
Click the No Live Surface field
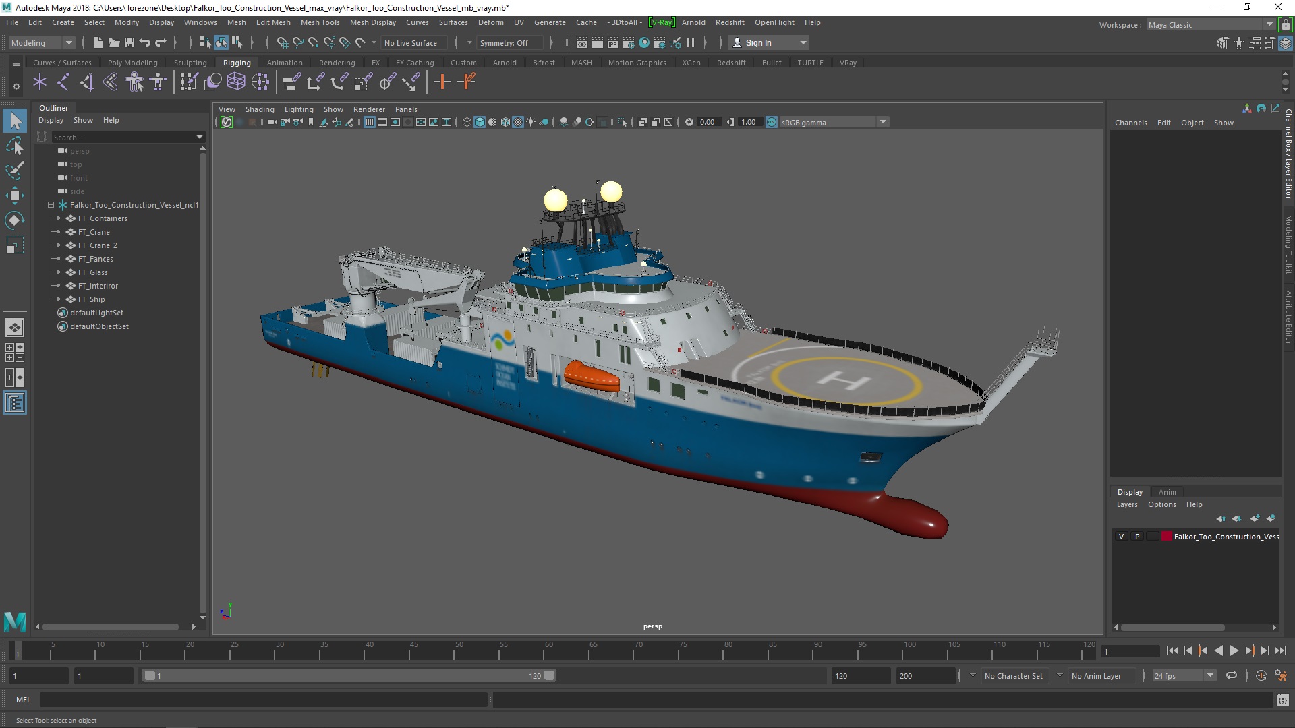414,42
